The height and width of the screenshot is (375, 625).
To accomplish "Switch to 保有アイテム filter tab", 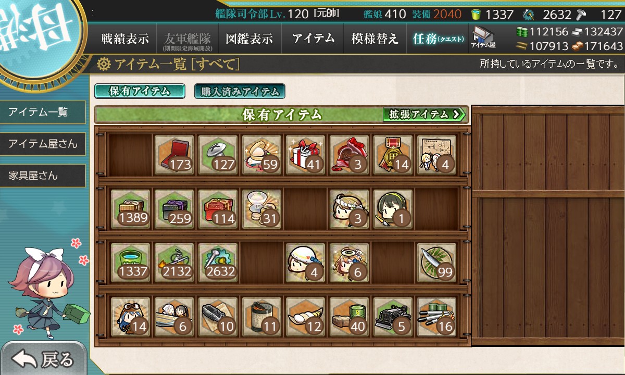I will pos(140,91).
